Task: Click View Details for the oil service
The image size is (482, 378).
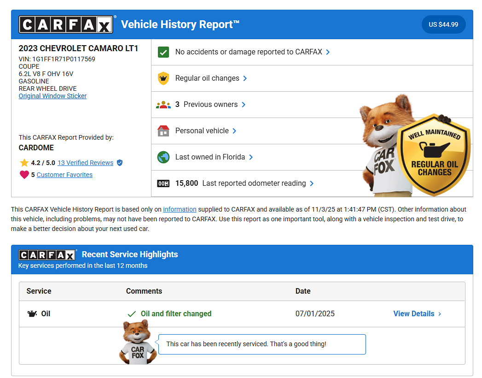Action: tap(417, 314)
